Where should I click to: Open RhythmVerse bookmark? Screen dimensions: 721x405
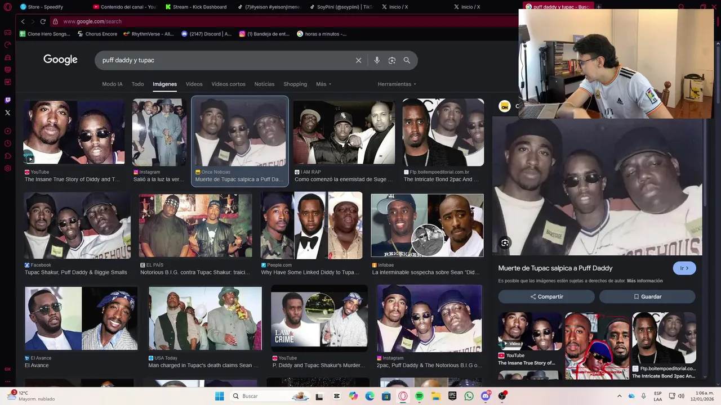[x=149, y=34]
